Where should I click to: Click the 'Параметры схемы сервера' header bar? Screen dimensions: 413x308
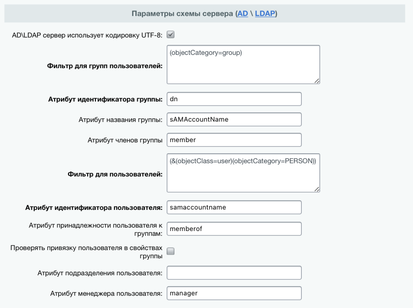205,14
